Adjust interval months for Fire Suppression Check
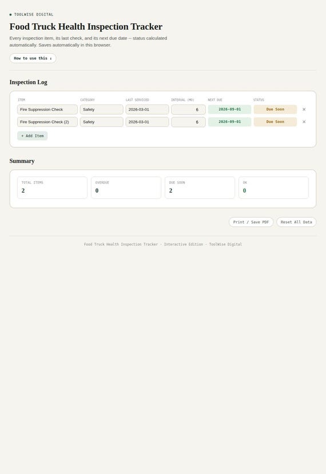 click(x=188, y=109)
